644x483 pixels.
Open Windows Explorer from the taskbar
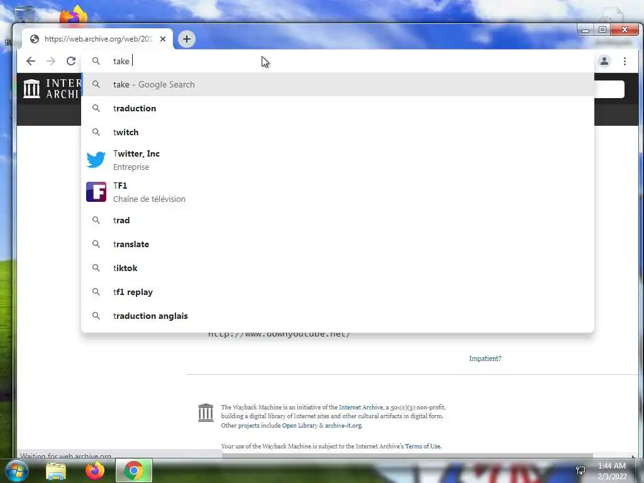point(56,470)
